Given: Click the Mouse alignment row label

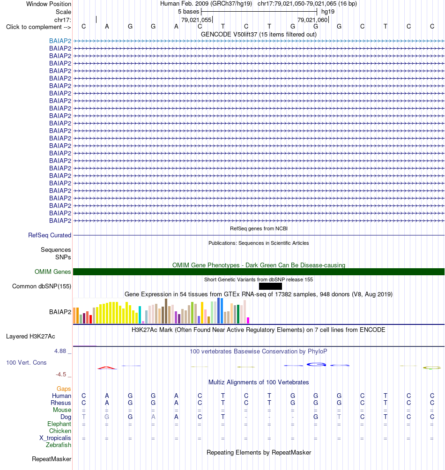Looking at the screenshot, I should (62, 410).
